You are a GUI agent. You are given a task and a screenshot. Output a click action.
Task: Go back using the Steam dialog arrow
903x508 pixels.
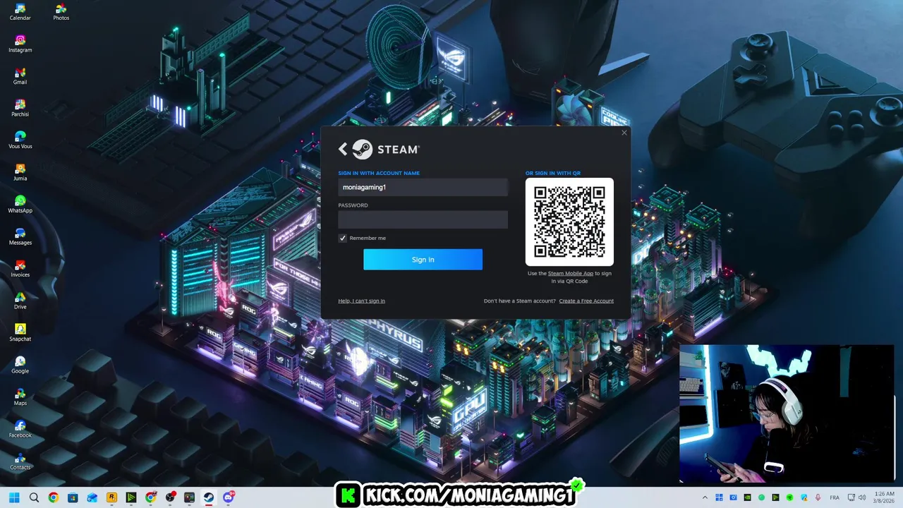coord(343,149)
